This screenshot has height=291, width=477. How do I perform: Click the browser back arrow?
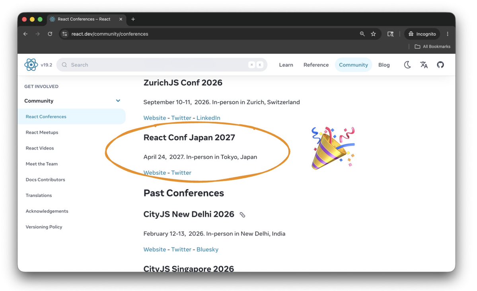(x=25, y=34)
